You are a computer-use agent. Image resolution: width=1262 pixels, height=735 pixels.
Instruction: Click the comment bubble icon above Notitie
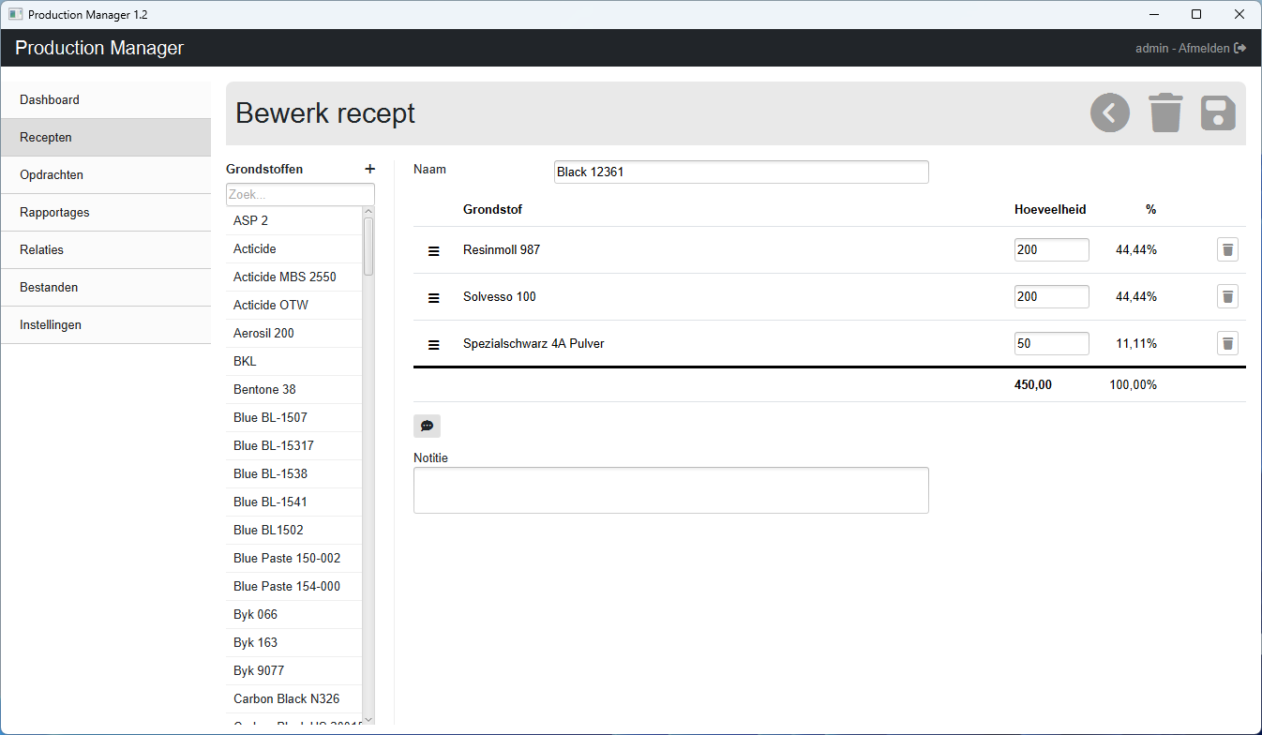coord(427,426)
